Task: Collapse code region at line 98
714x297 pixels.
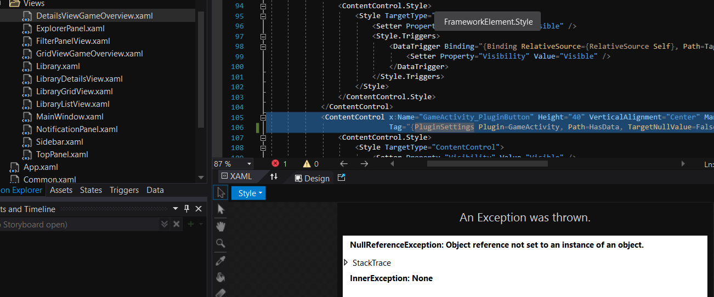Action: [x=263, y=47]
